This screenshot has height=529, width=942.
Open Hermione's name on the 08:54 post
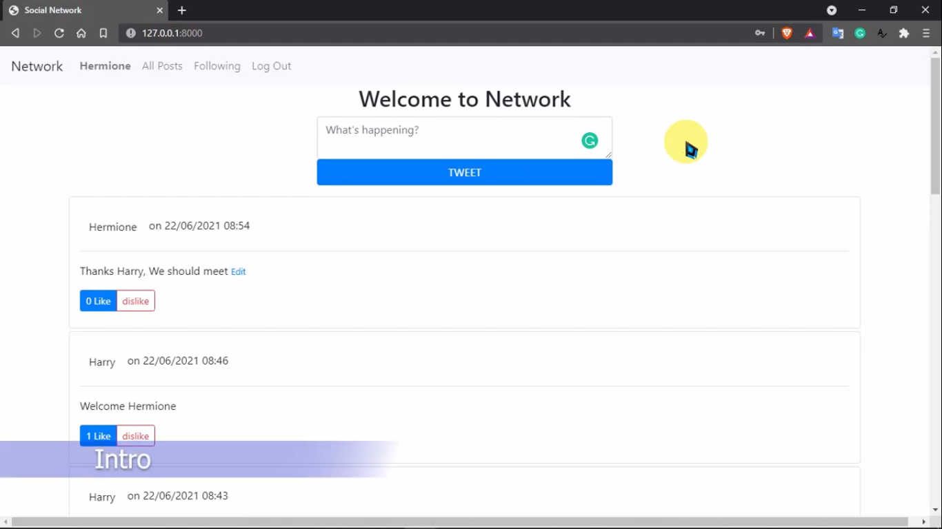(113, 227)
